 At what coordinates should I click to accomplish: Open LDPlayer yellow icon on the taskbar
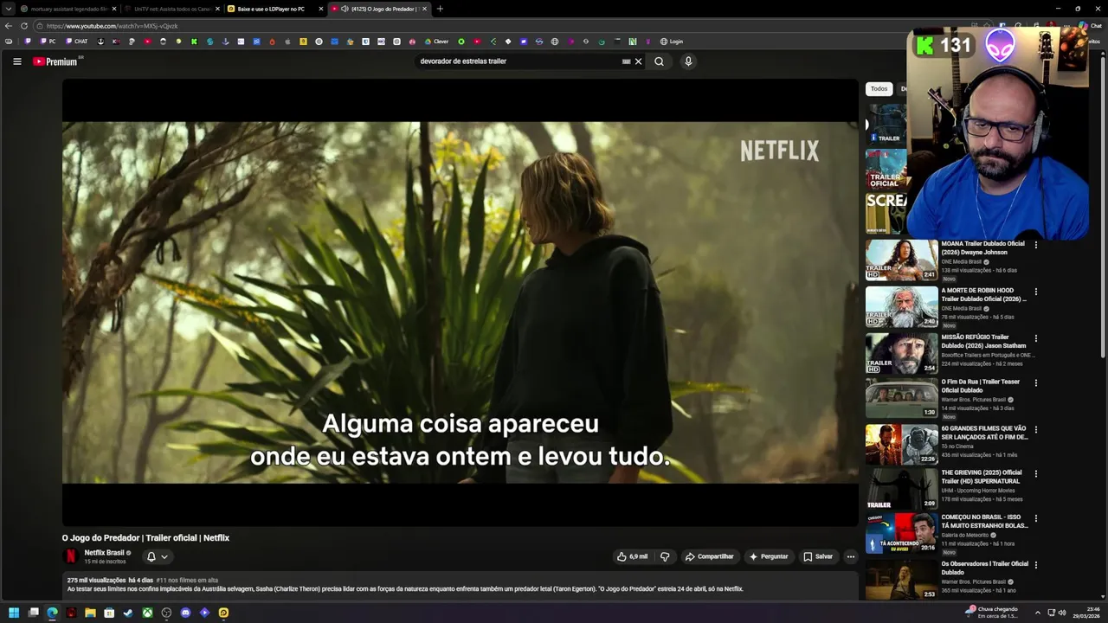pos(223,613)
